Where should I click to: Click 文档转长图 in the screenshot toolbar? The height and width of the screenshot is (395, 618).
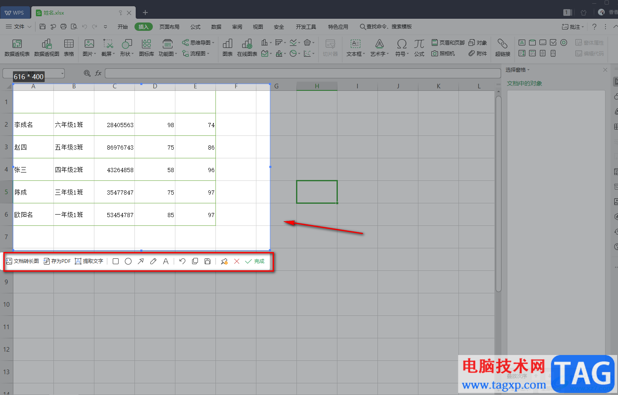click(x=22, y=261)
